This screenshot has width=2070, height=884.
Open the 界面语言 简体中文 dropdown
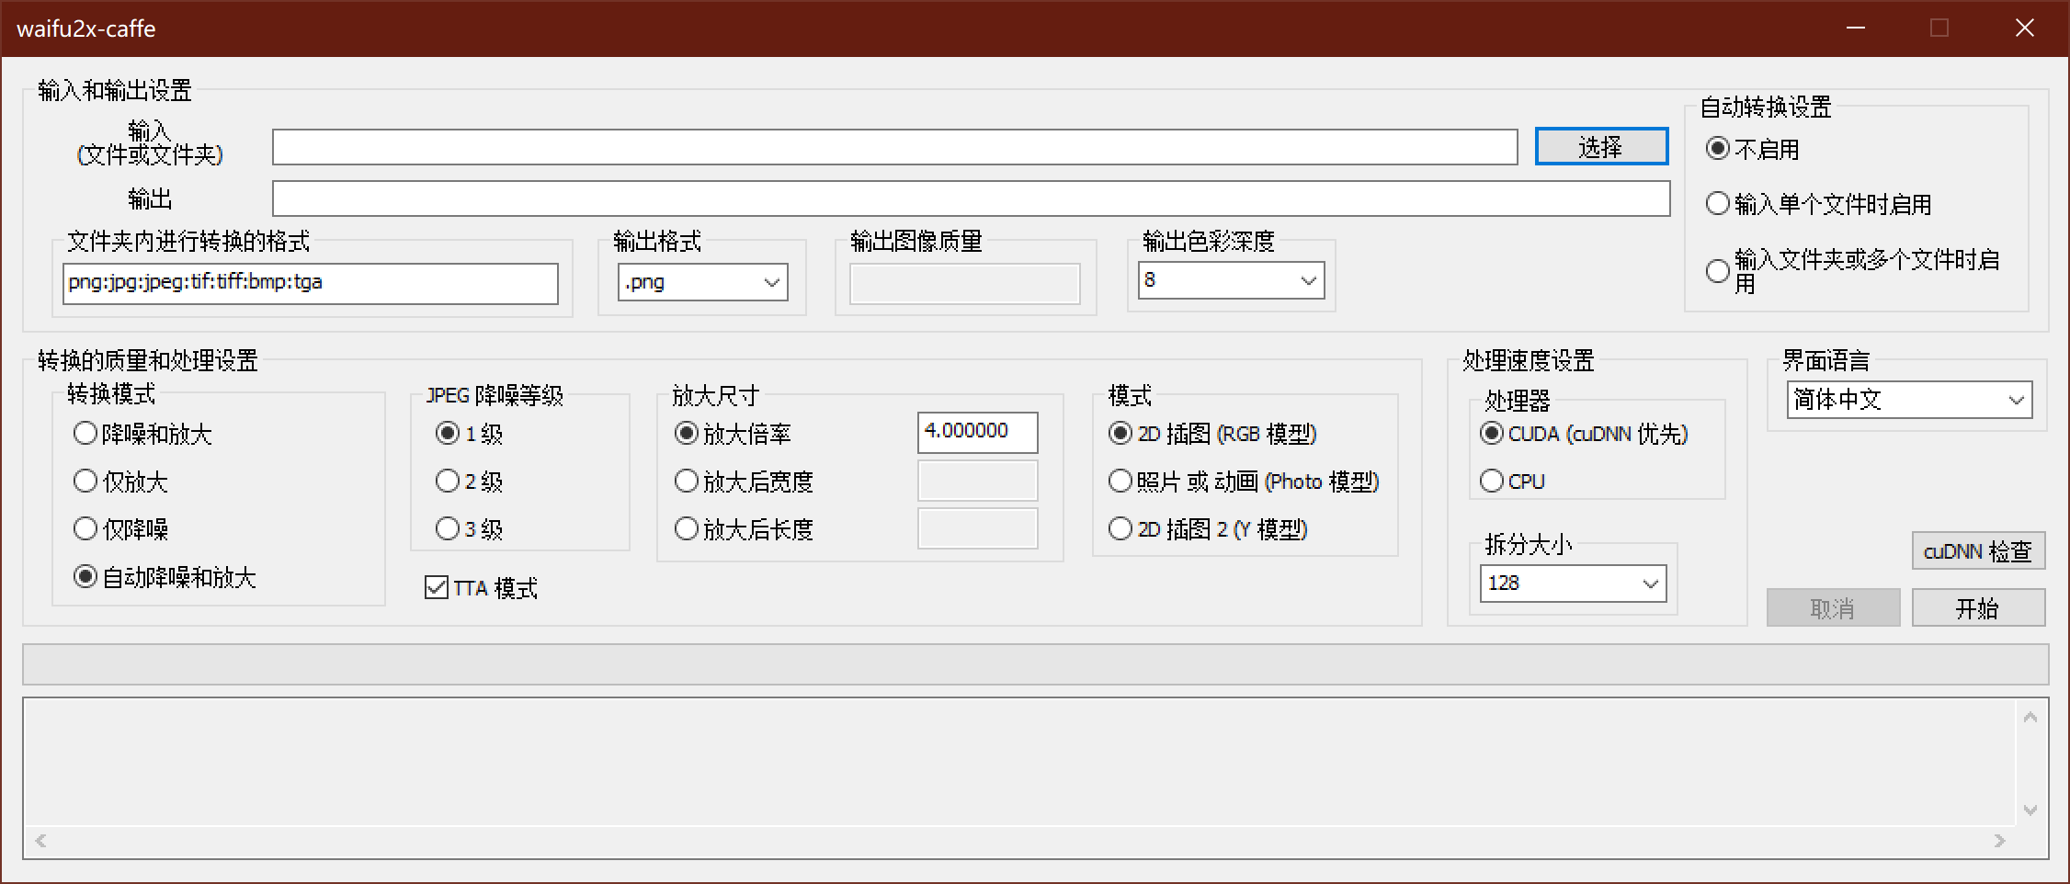[1909, 400]
